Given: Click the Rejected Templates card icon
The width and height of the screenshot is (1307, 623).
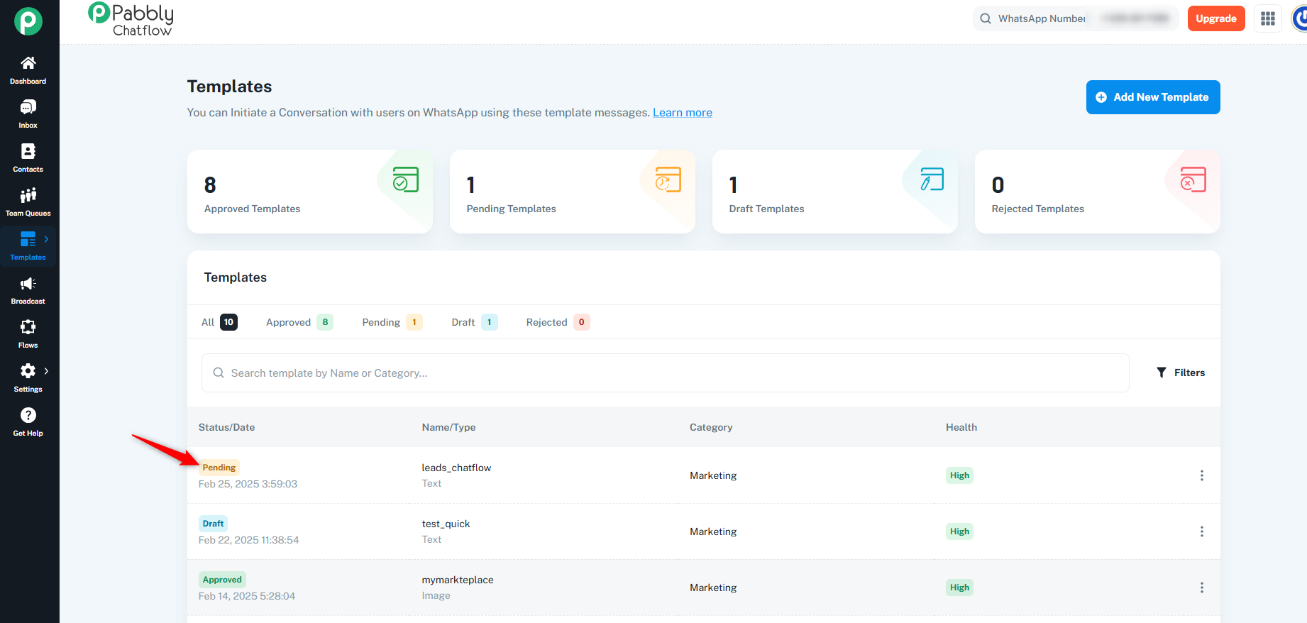Looking at the screenshot, I should (1193, 180).
